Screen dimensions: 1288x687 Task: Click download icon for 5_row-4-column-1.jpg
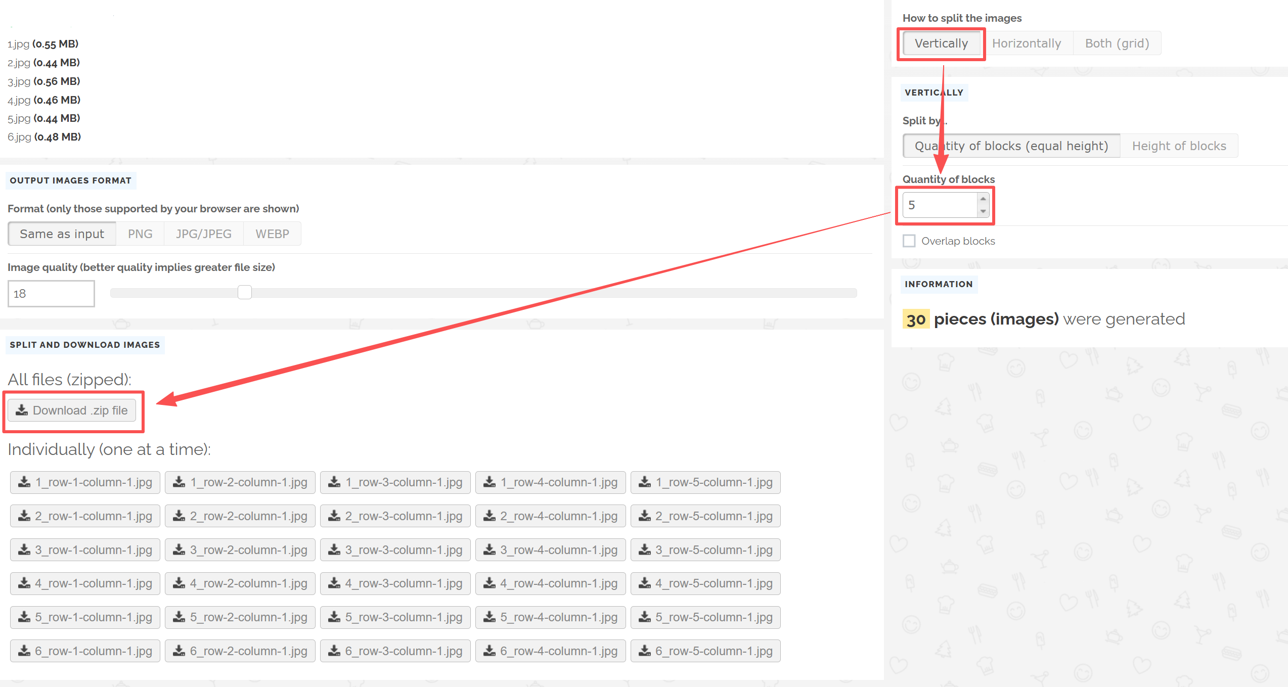click(490, 617)
